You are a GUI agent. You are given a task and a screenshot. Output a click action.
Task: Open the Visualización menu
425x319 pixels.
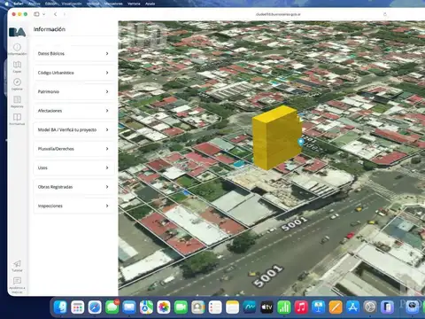[x=72, y=4]
